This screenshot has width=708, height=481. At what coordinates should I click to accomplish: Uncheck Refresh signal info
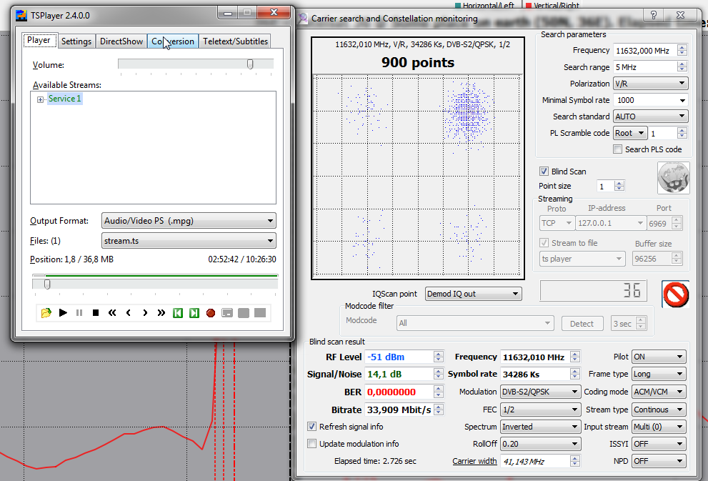coord(312,427)
